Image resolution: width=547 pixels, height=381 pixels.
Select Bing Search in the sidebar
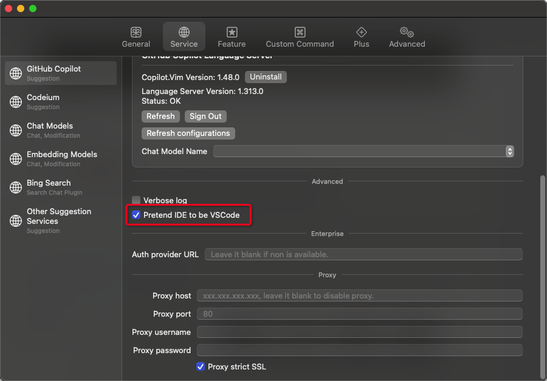tap(61, 187)
